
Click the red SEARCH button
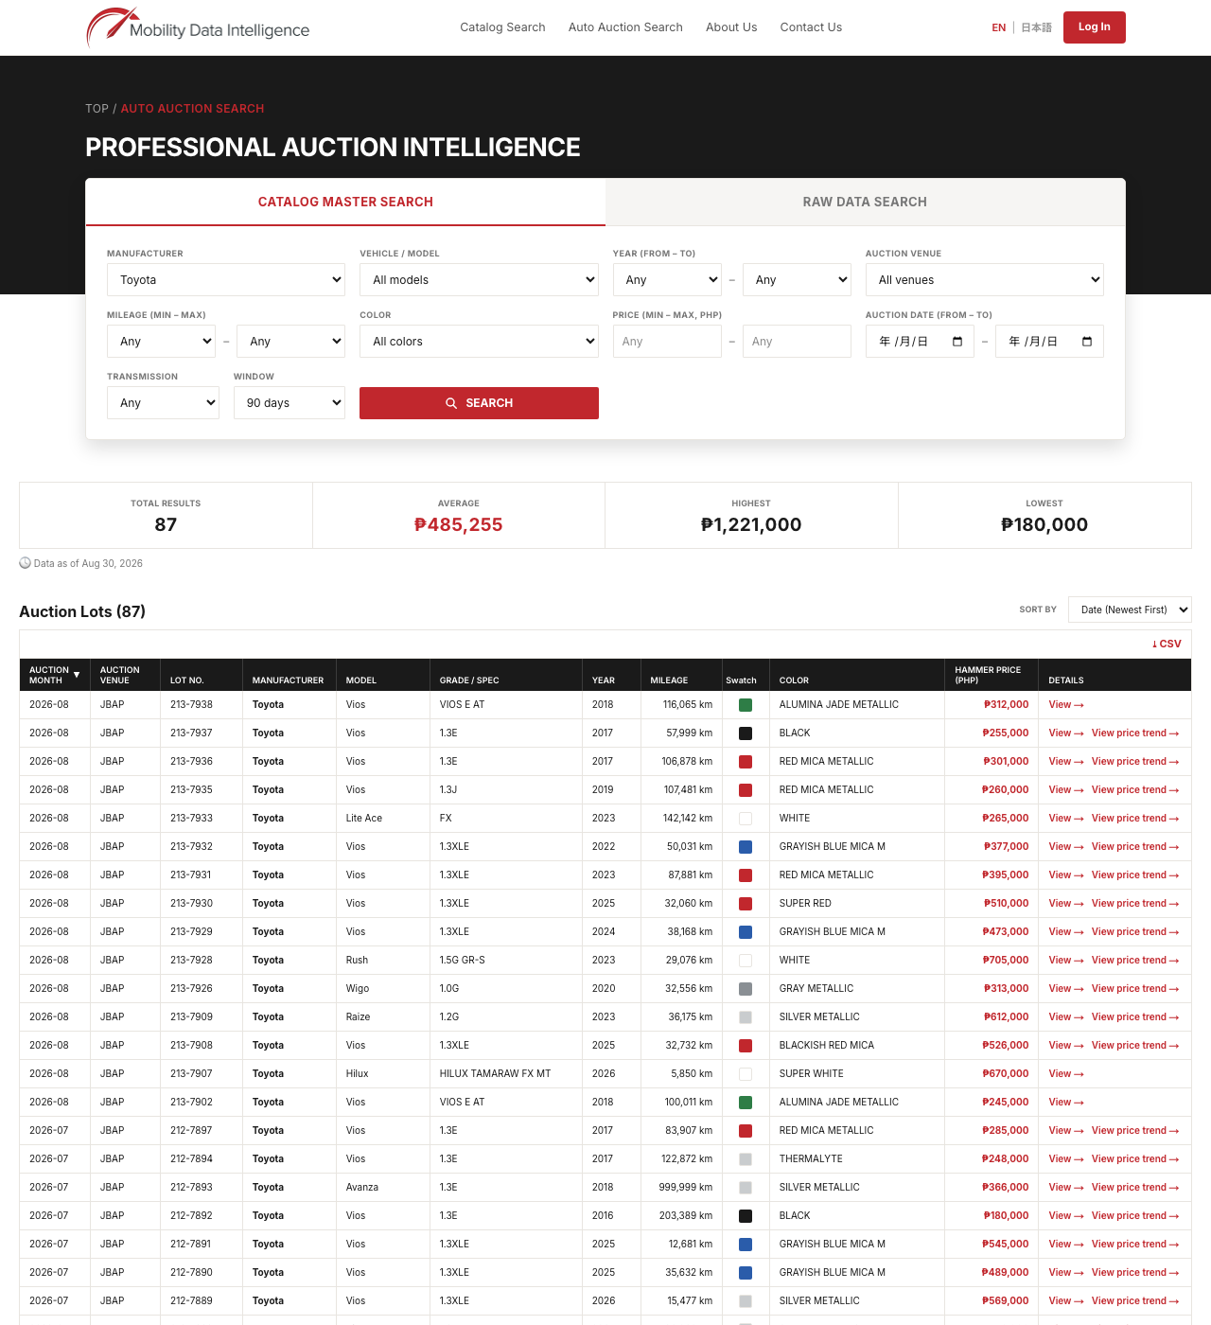479,403
